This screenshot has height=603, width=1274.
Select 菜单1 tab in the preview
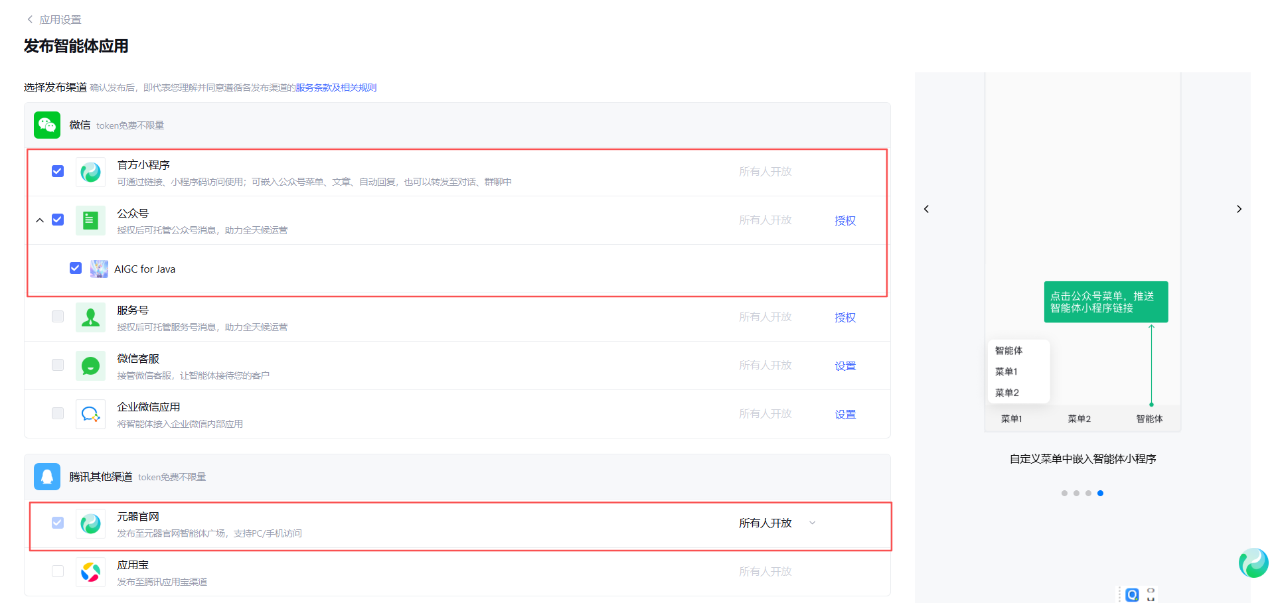pos(1011,419)
